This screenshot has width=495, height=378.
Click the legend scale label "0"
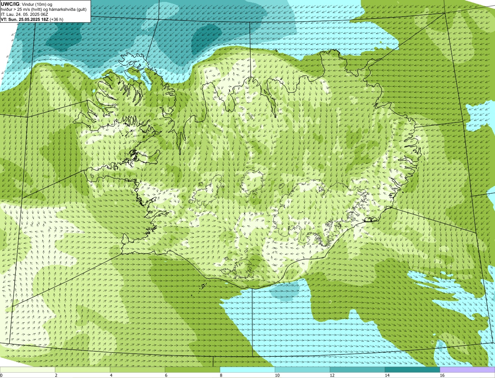pyautogui.click(x=1, y=375)
